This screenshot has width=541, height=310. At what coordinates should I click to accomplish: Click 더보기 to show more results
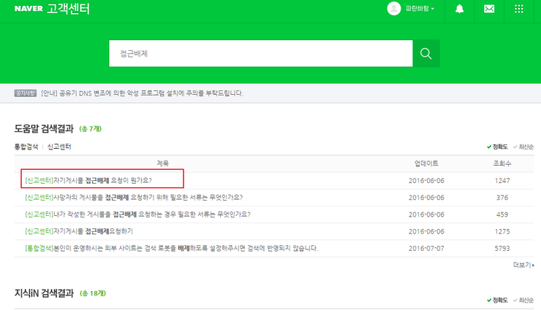523,265
